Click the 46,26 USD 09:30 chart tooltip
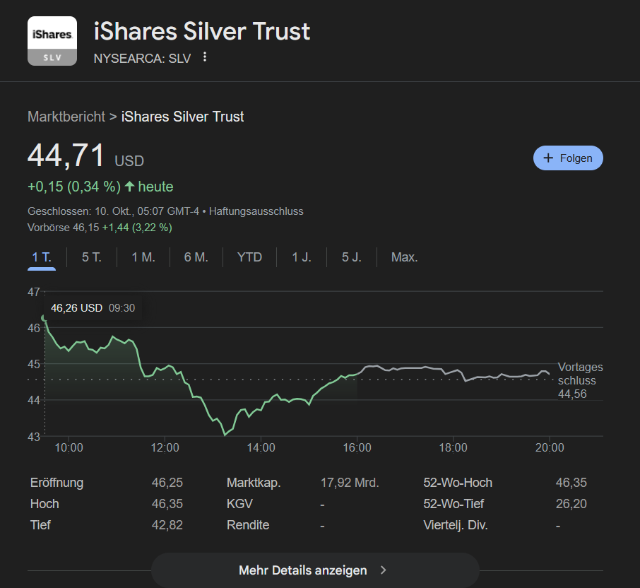This screenshot has height=588, width=640. 93,308
